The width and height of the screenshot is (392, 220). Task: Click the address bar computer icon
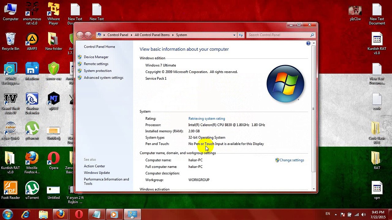click(99, 35)
